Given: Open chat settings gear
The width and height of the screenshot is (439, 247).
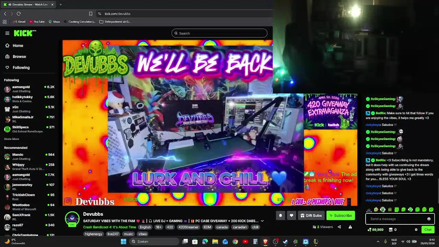Looking at the screenshot, I should [416, 230].
